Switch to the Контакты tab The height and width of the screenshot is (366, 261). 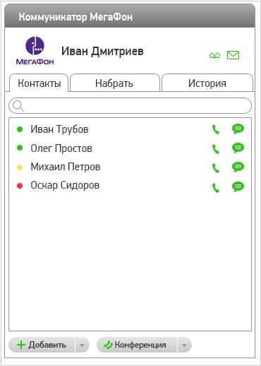(39, 83)
